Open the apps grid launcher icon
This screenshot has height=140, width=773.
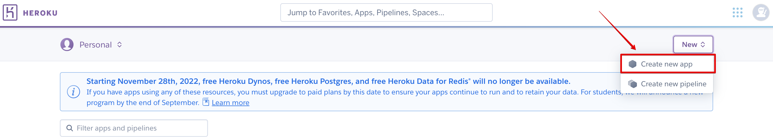(737, 12)
